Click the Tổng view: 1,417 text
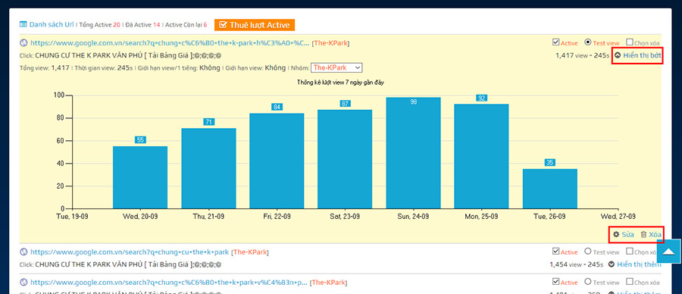 45,68
